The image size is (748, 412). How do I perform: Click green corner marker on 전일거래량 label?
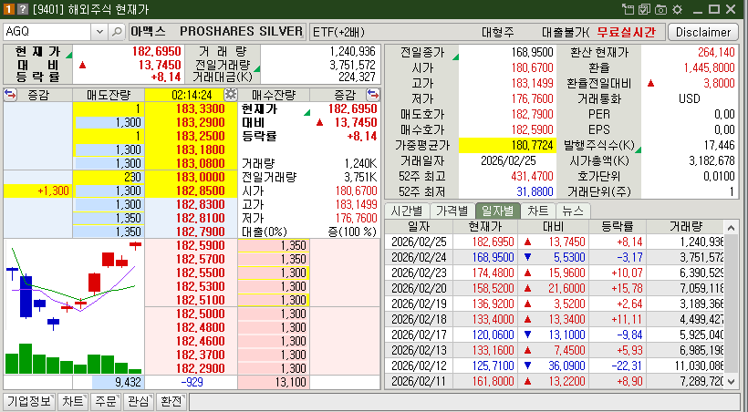(257, 68)
